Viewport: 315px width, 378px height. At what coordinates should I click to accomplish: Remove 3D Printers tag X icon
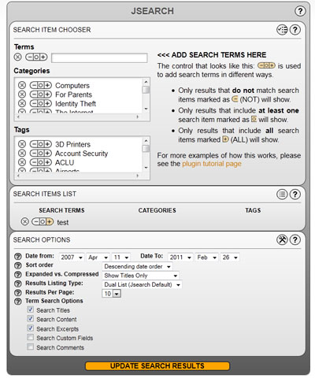(22, 144)
